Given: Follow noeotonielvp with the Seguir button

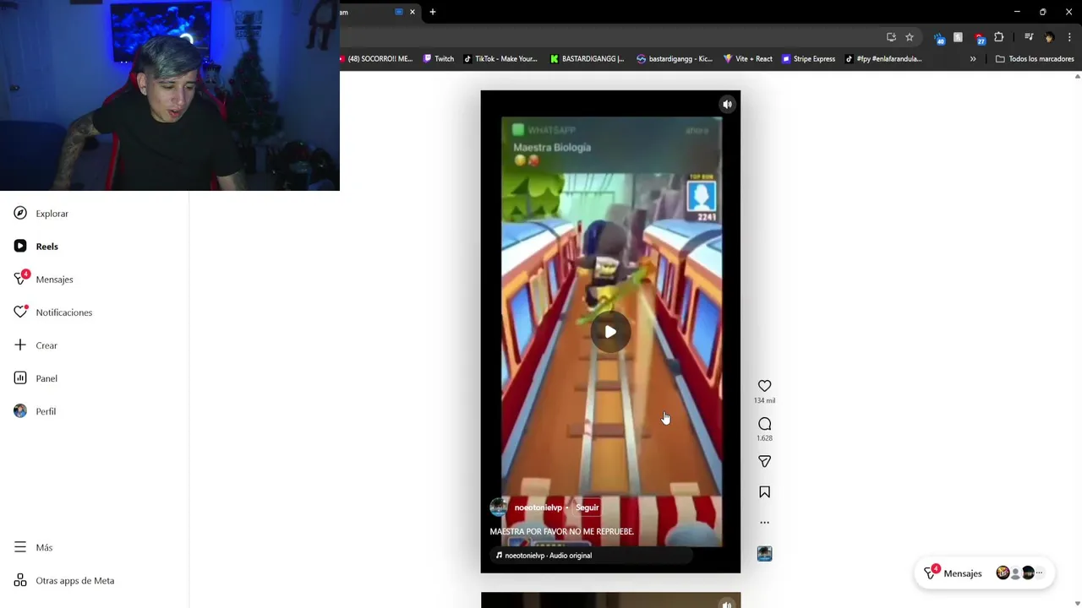Looking at the screenshot, I should (587, 508).
